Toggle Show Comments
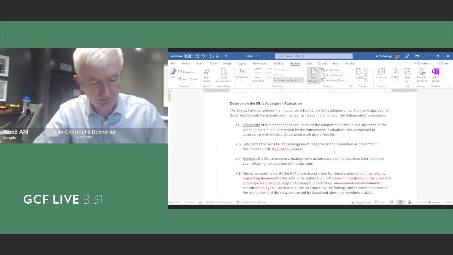This screenshot has height=255, width=453. pyautogui.click(x=289, y=80)
